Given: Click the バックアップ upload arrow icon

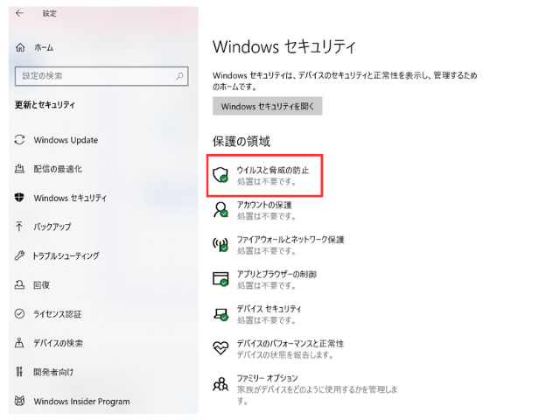Looking at the screenshot, I should (x=19, y=227).
